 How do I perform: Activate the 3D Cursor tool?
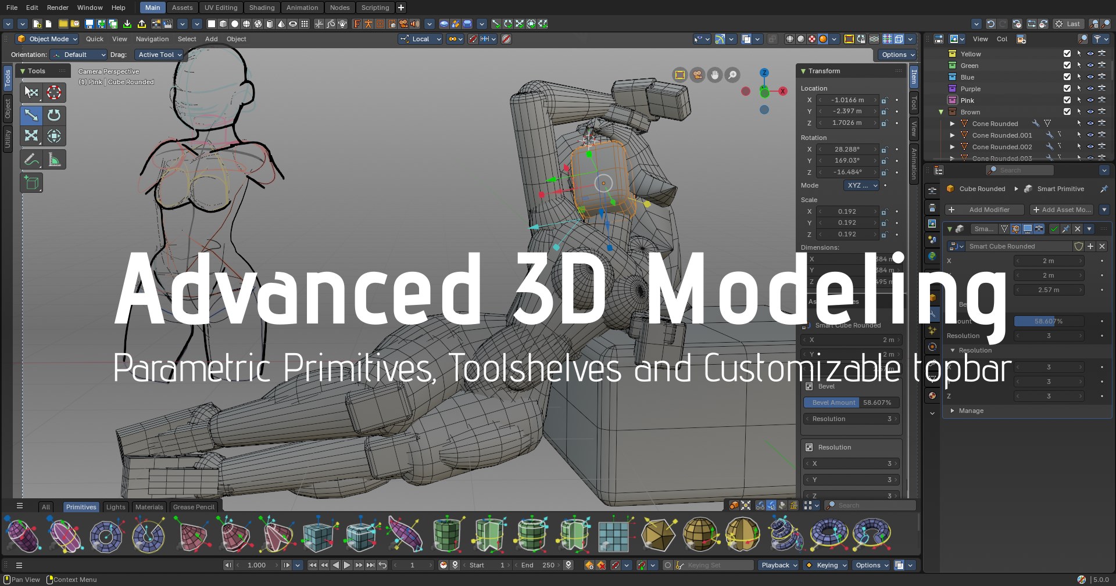click(54, 92)
